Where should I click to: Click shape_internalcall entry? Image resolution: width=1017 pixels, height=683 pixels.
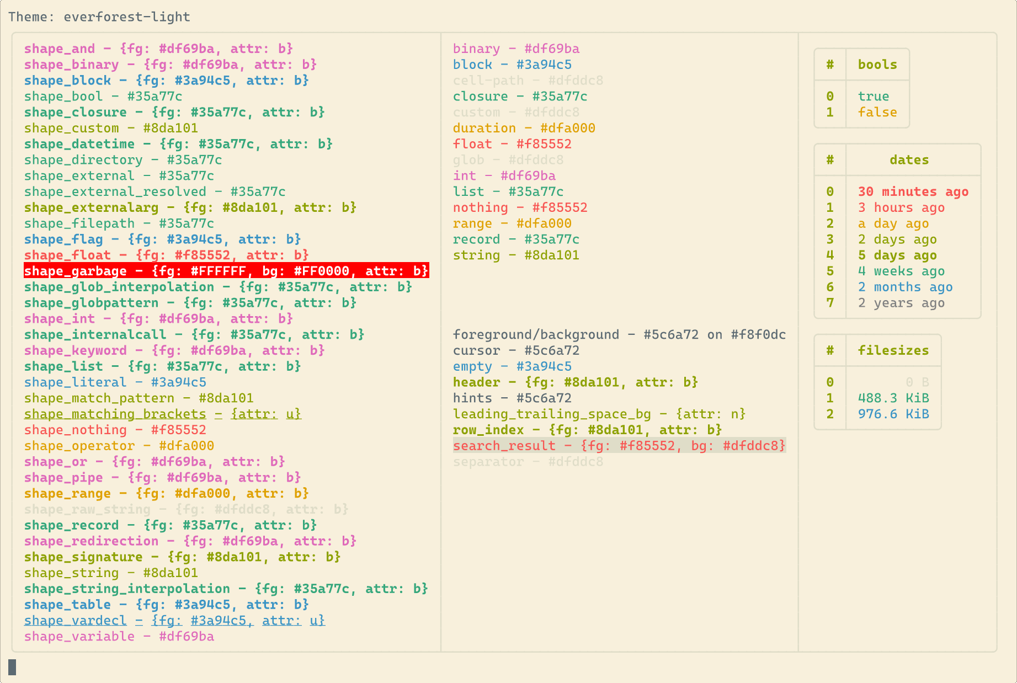(x=194, y=335)
